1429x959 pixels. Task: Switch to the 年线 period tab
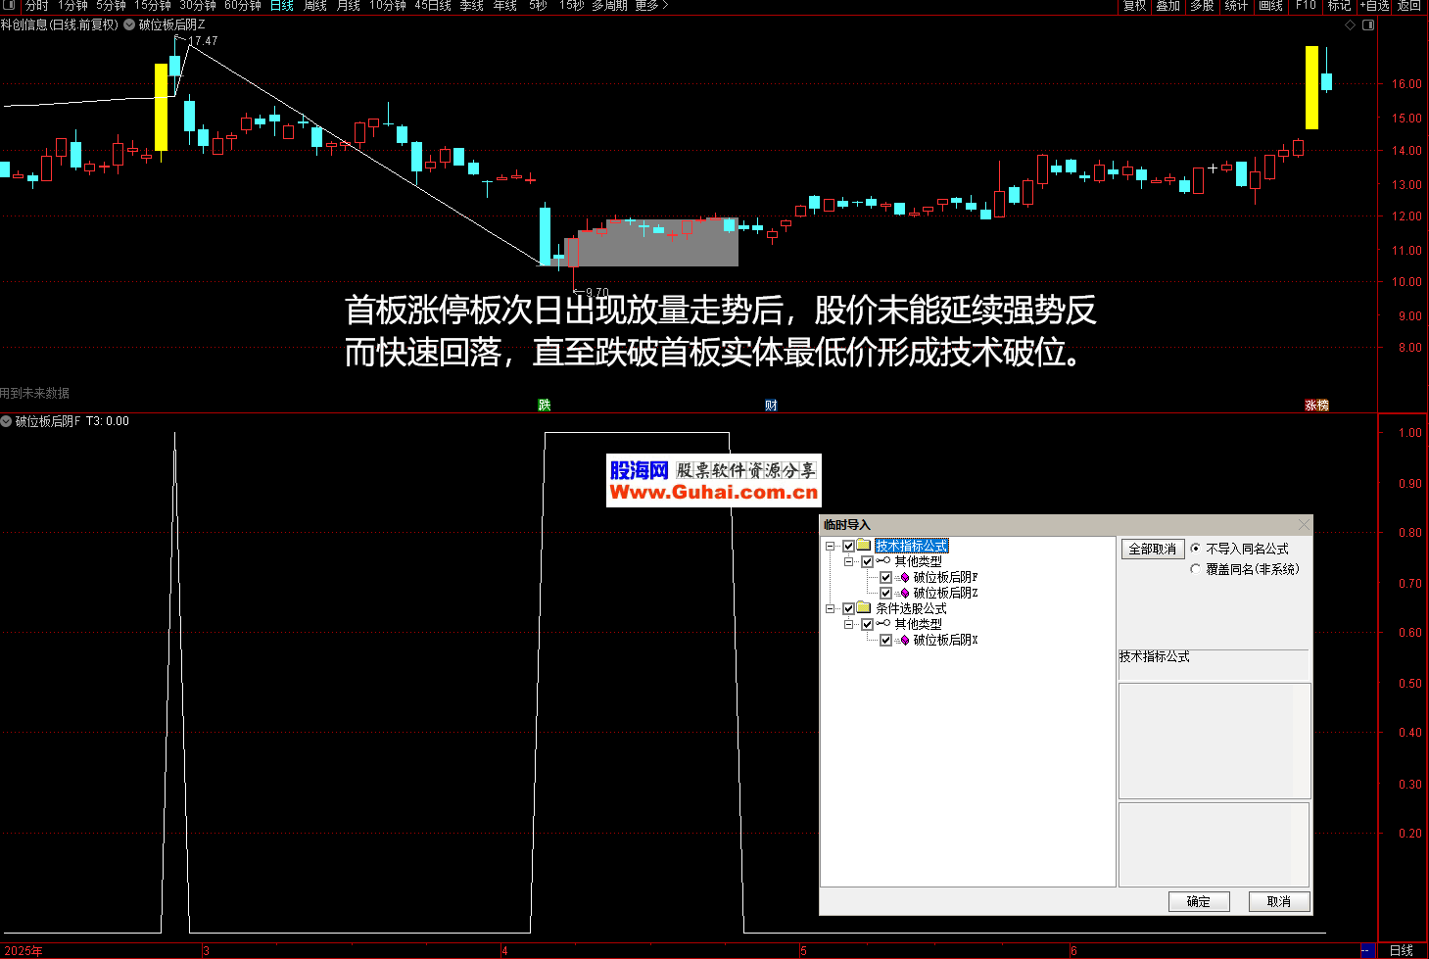click(x=505, y=5)
